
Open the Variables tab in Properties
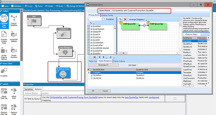28,89
